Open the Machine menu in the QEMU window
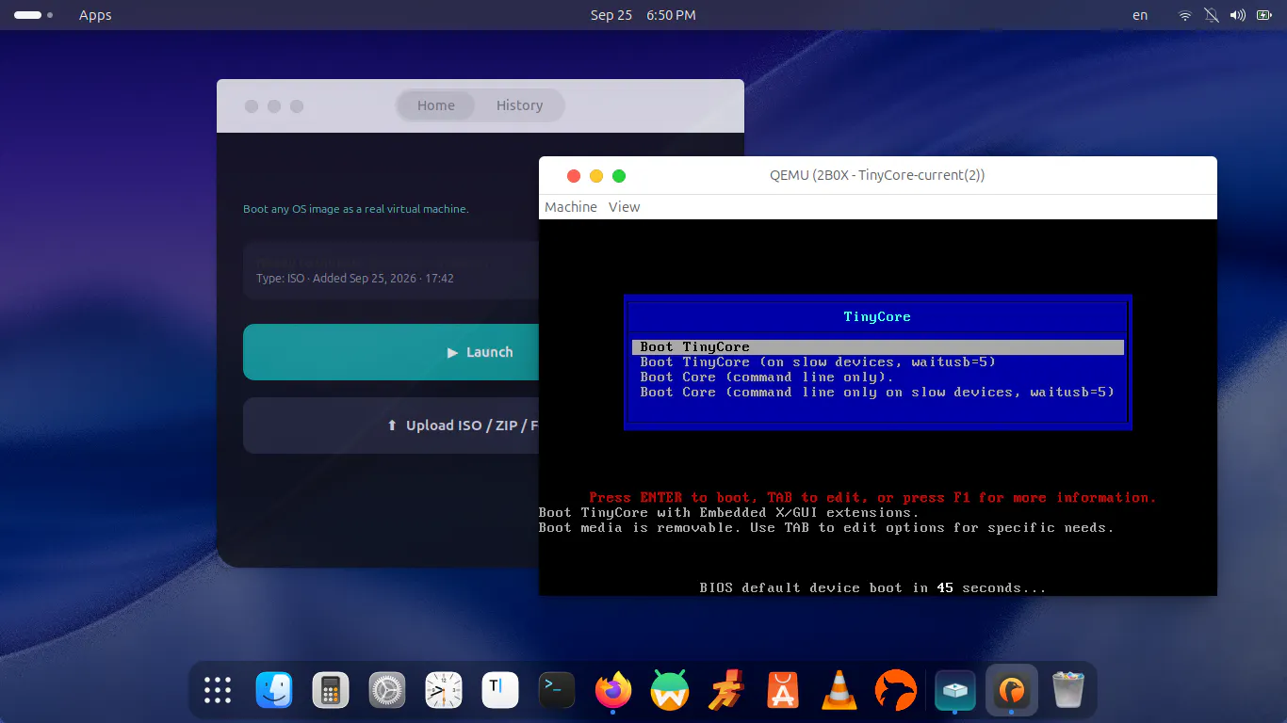The image size is (1287, 723). (x=571, y=207)
